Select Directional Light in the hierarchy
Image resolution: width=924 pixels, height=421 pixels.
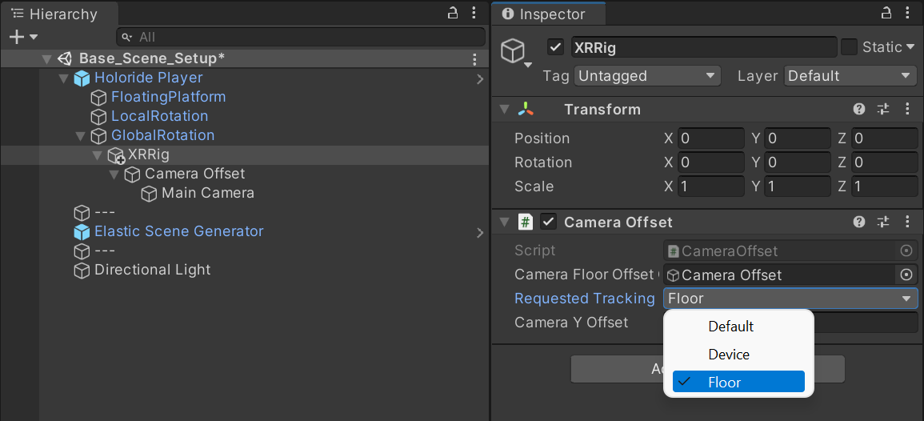(x=153, y=270)
